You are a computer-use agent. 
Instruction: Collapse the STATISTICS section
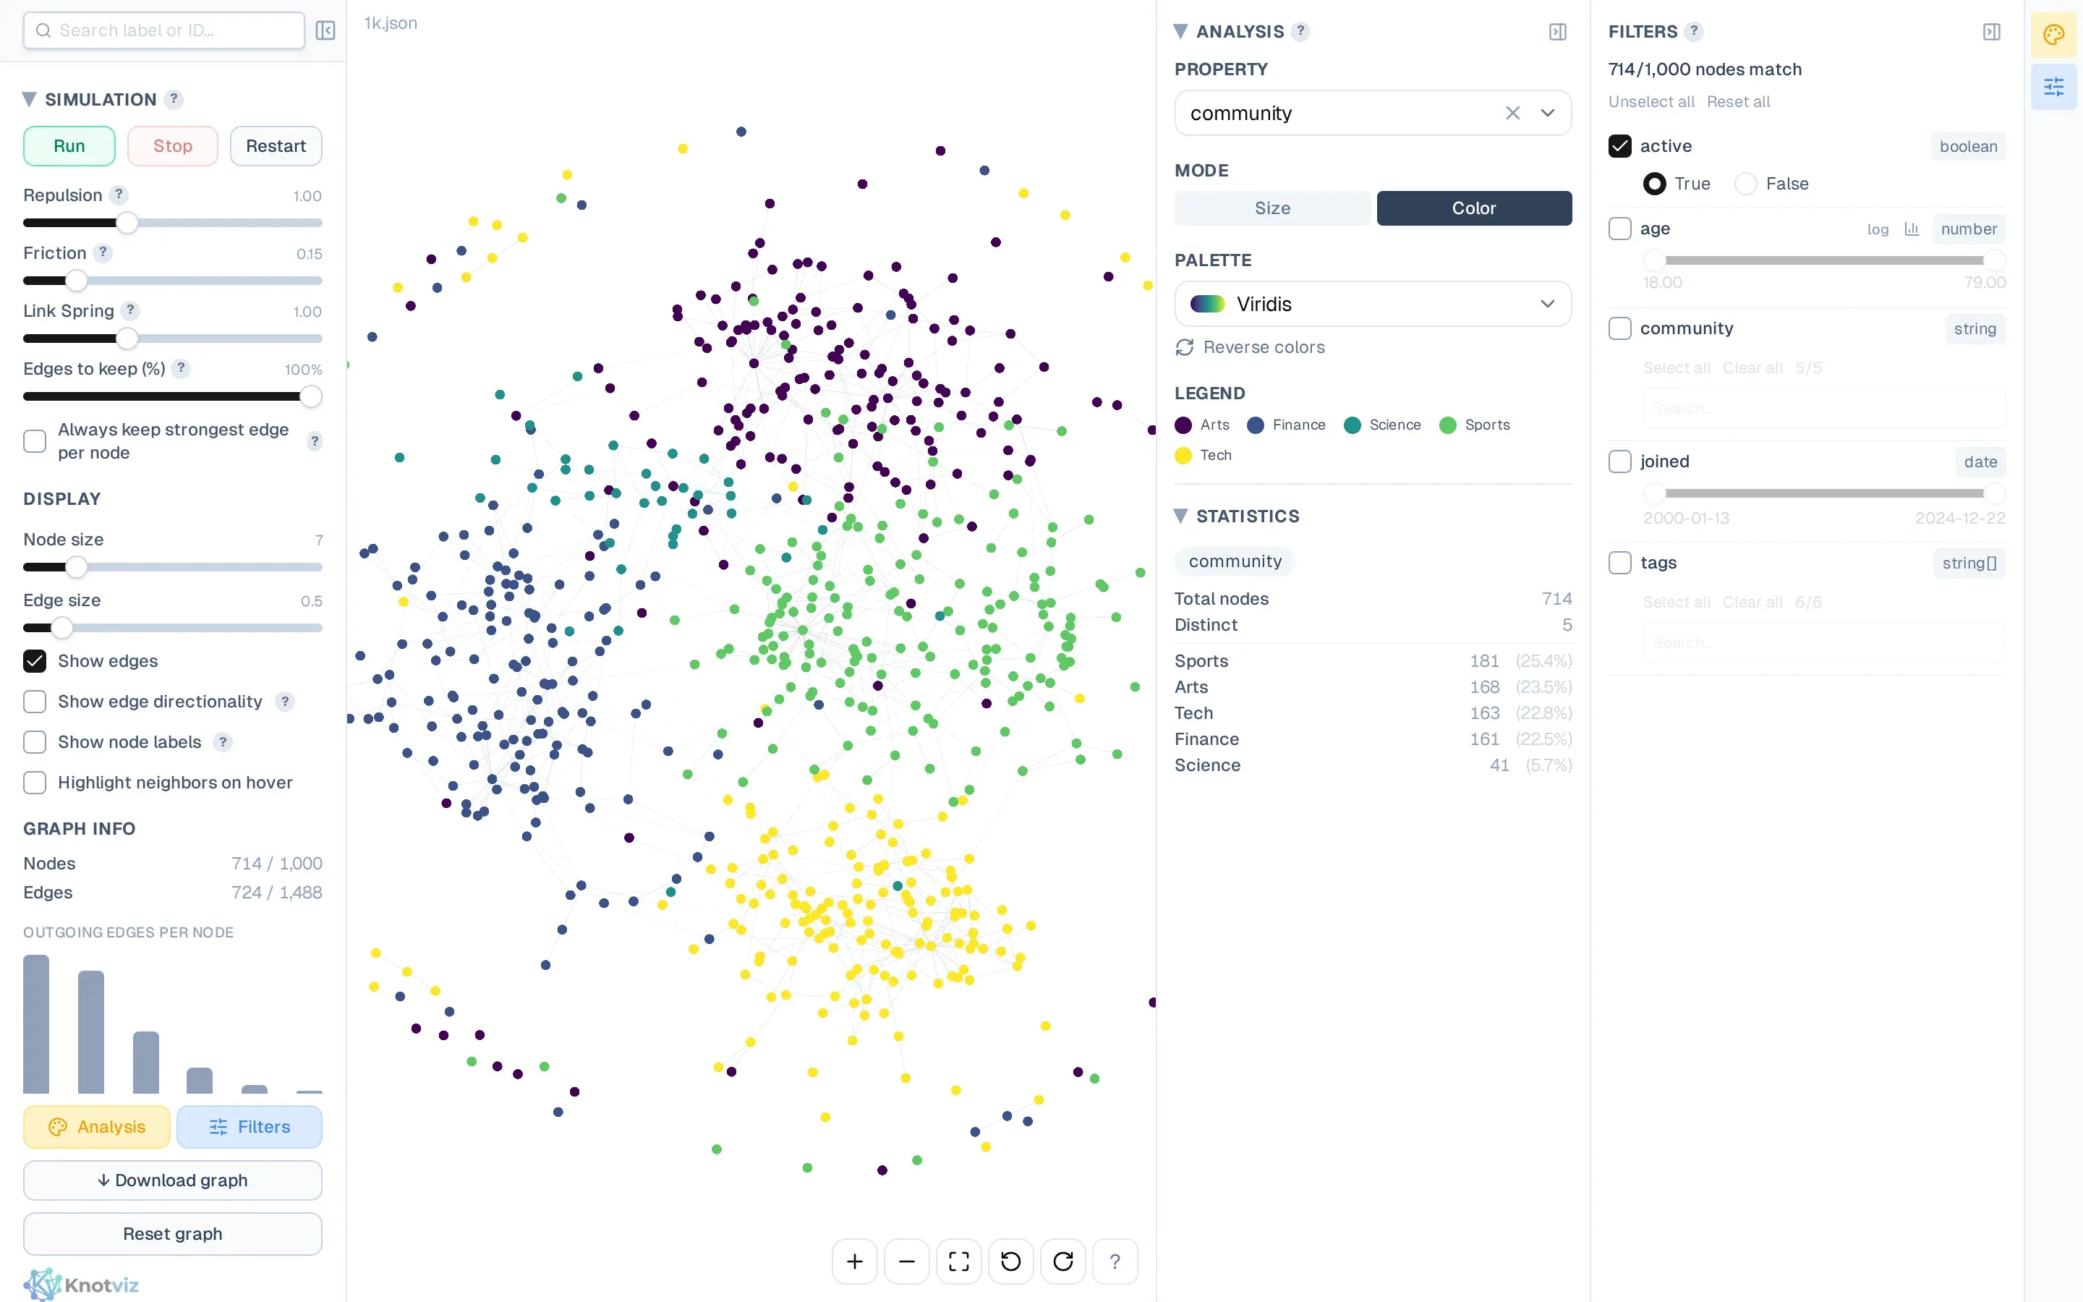click(1180, 515)
